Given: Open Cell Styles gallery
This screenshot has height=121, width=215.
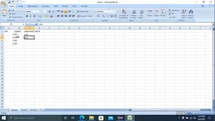Looking at the screenshot, I should [x=141, y=14].
